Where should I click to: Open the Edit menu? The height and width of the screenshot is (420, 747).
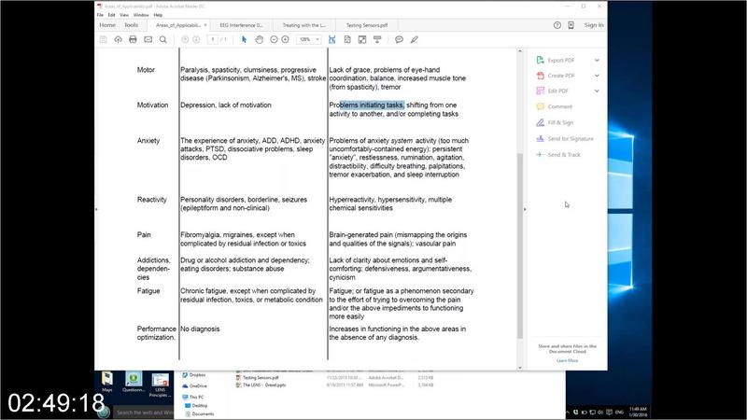(x=111, y=15)
